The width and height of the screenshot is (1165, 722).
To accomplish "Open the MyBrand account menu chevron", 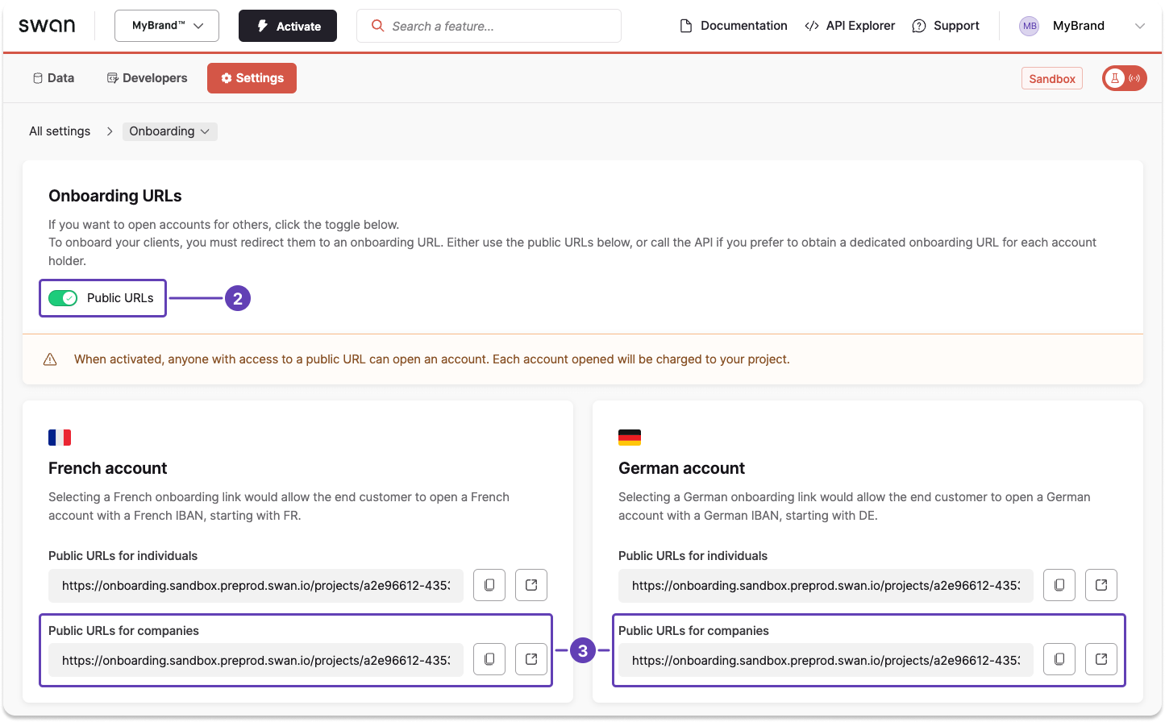I will coord(1140,25).
